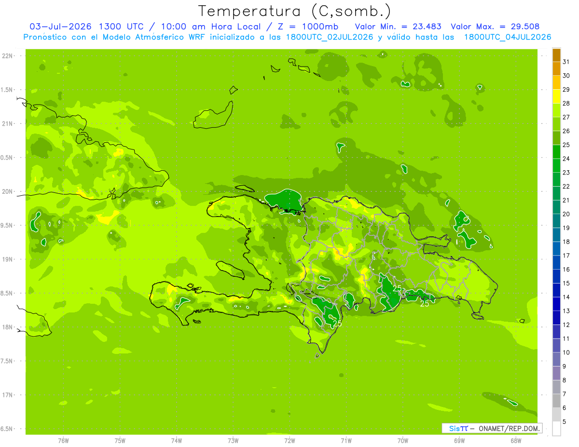The width and height of the screenshot is (579, 447).
Task: Click the "Valor Max. = 29.508" readout
Action: [x=495, y=27]
